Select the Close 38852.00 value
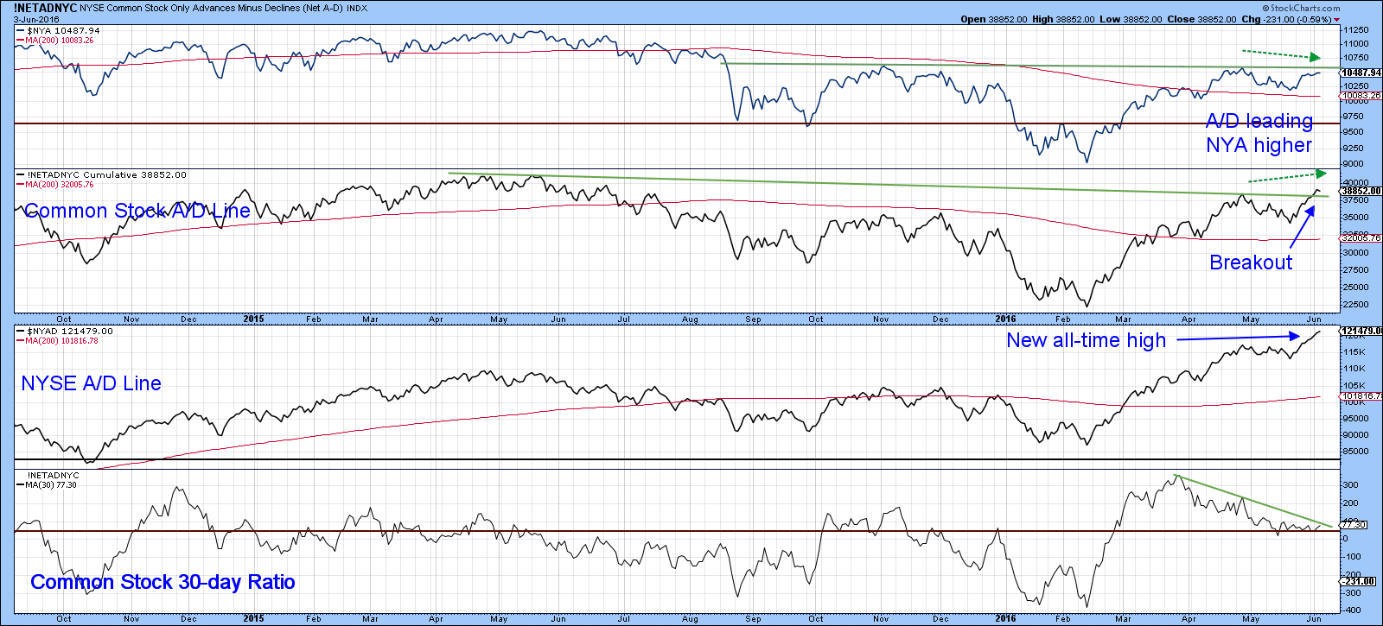 (x=1201, y=19)
